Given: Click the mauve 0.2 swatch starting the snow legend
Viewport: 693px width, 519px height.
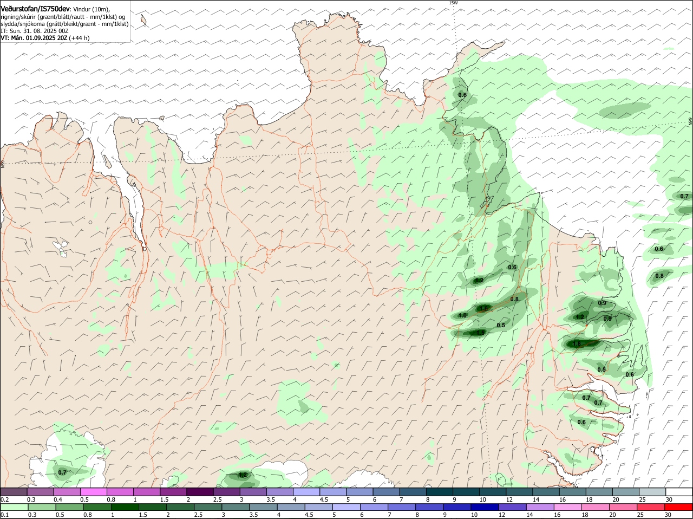Looking at the screenshot, I should [x=14, y=492].
